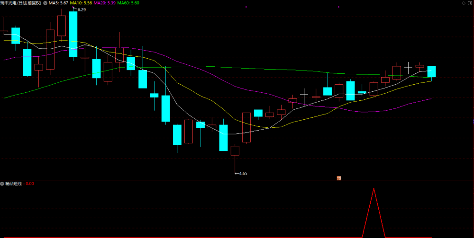
Task: Click the diamond icon at top right
Action: (x=464, y=3)
